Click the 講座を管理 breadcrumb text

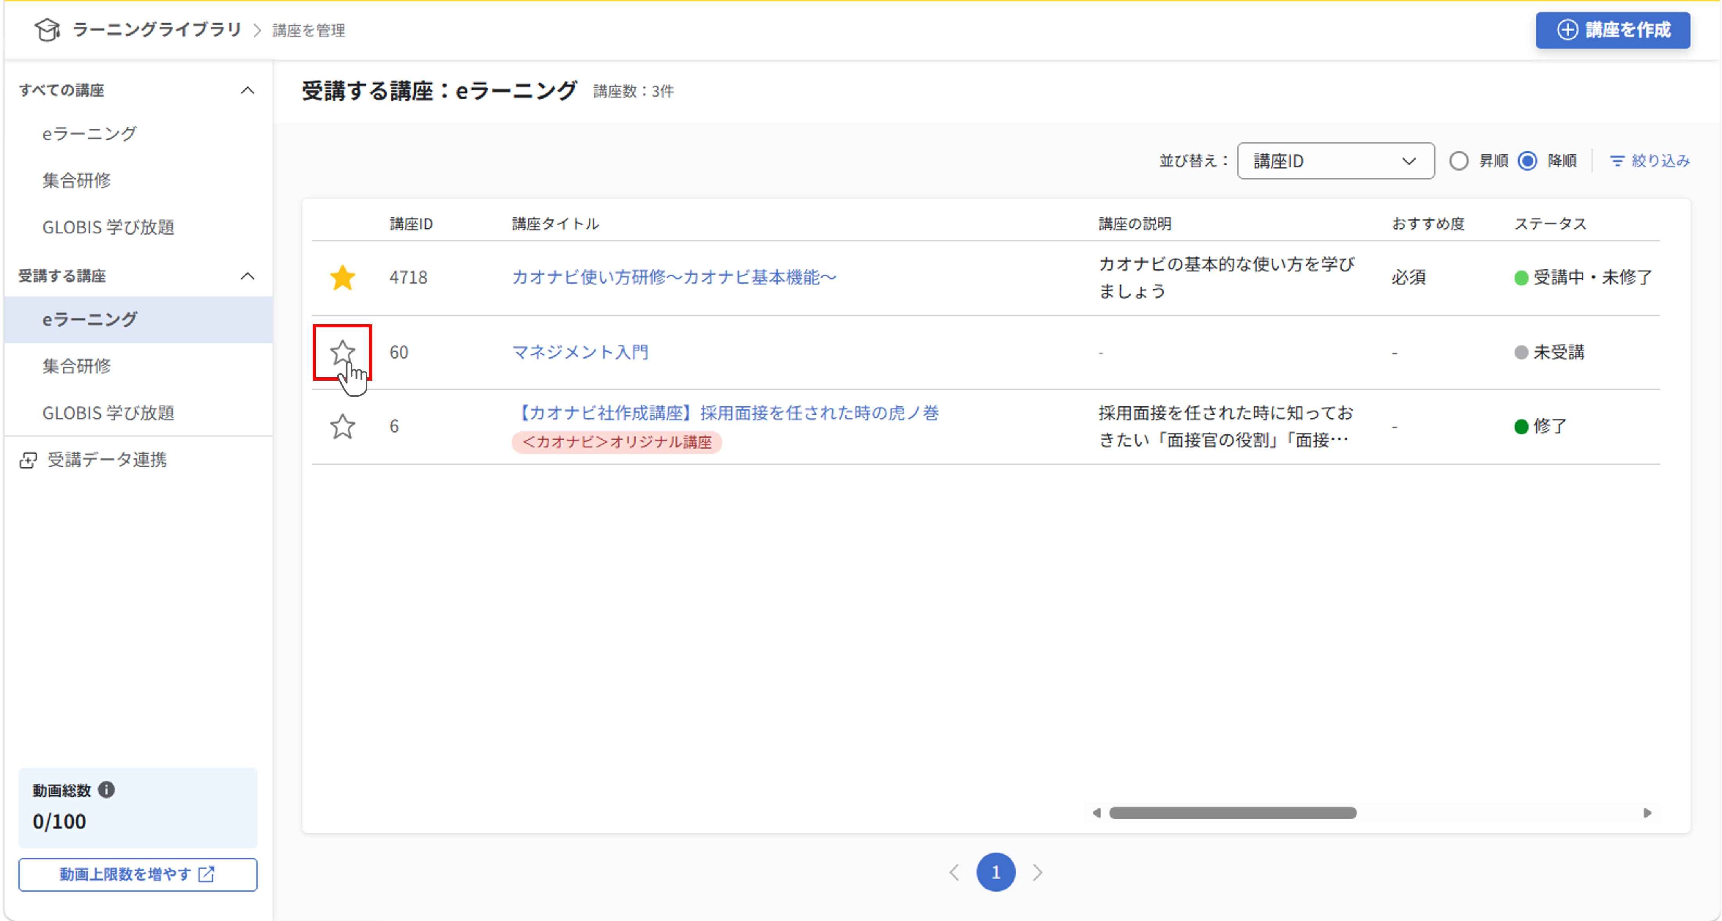point(309,30)
